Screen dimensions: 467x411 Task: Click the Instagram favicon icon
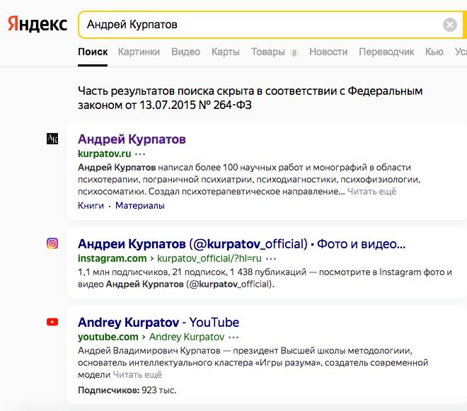[52, 243]
